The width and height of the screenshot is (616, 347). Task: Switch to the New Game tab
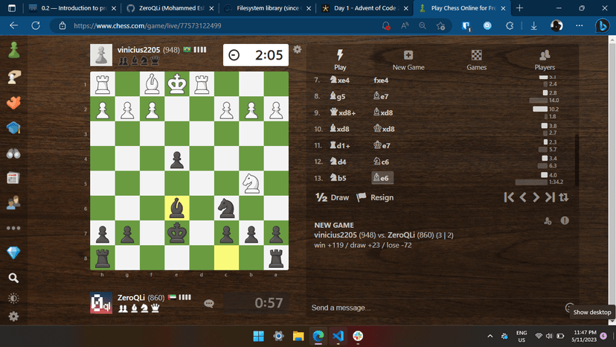point(408,60)
